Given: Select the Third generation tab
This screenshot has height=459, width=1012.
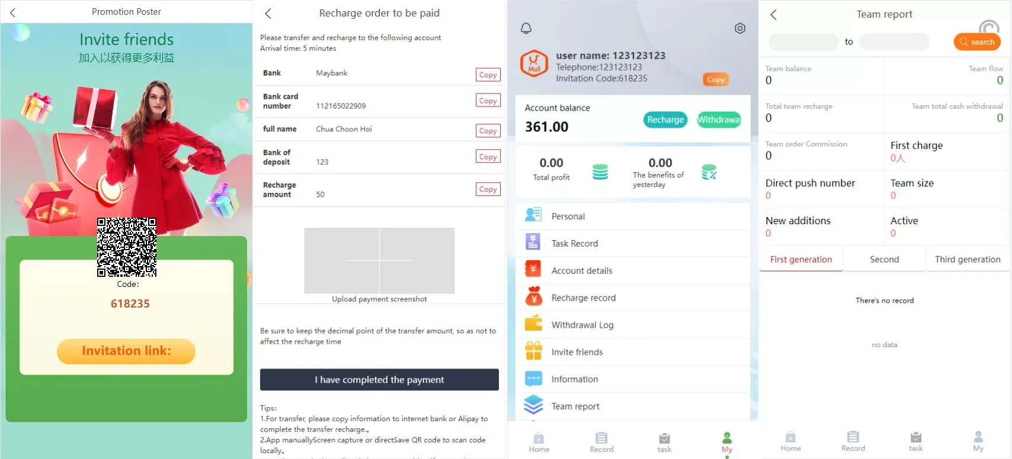Looking at the screenshot, I should coord(967,260).
